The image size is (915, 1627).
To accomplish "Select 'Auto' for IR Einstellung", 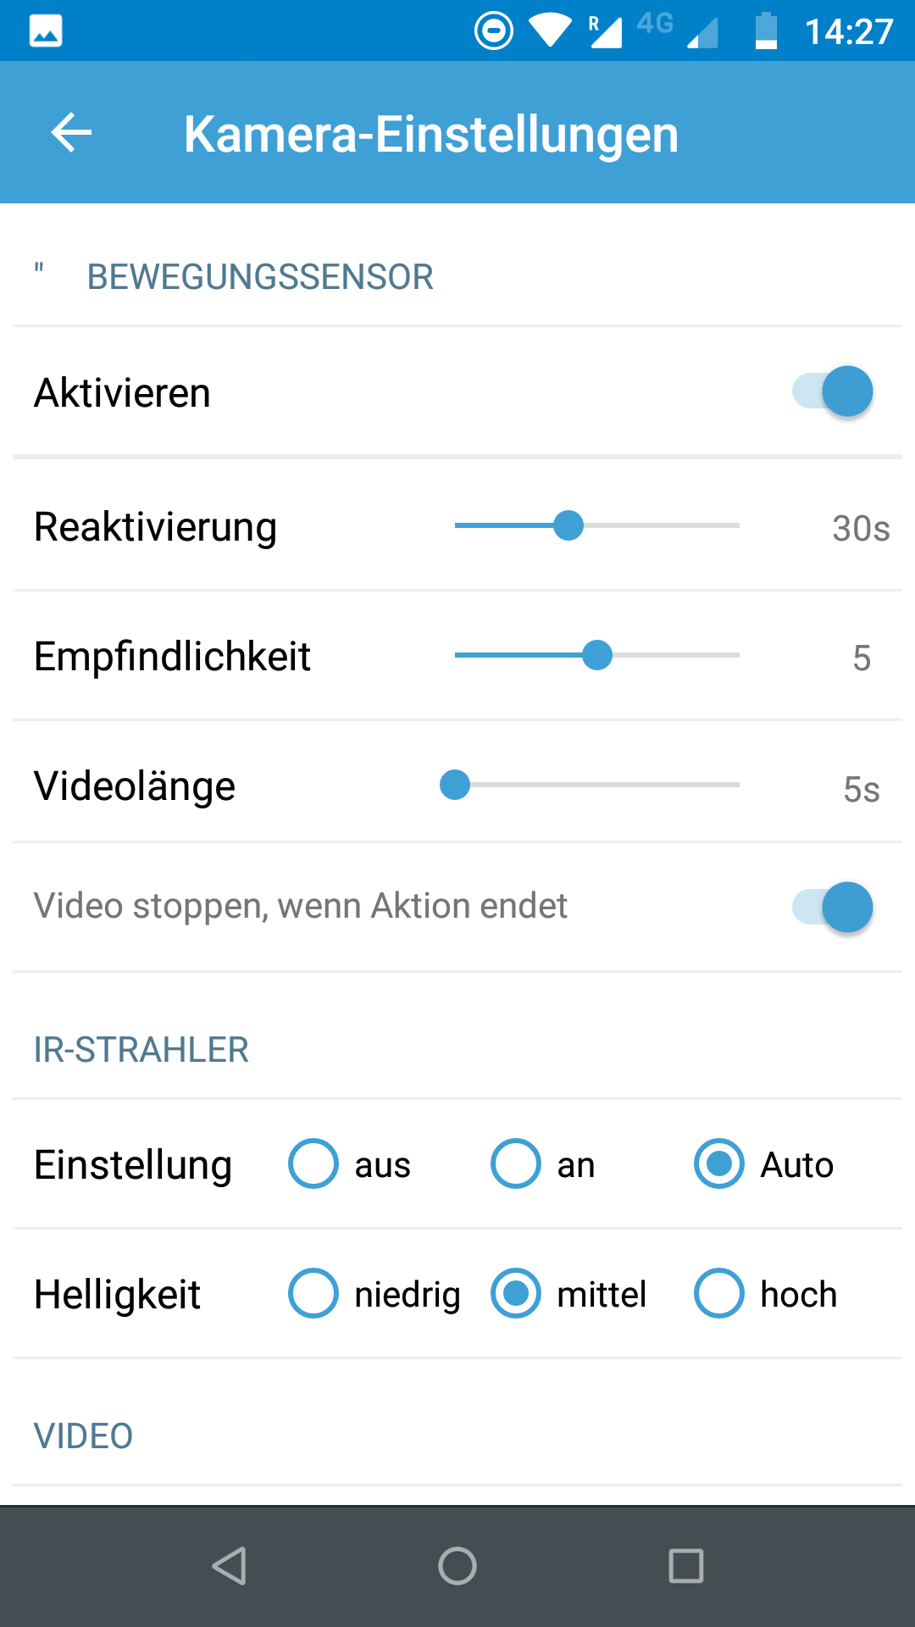I will click(719, 1163).
